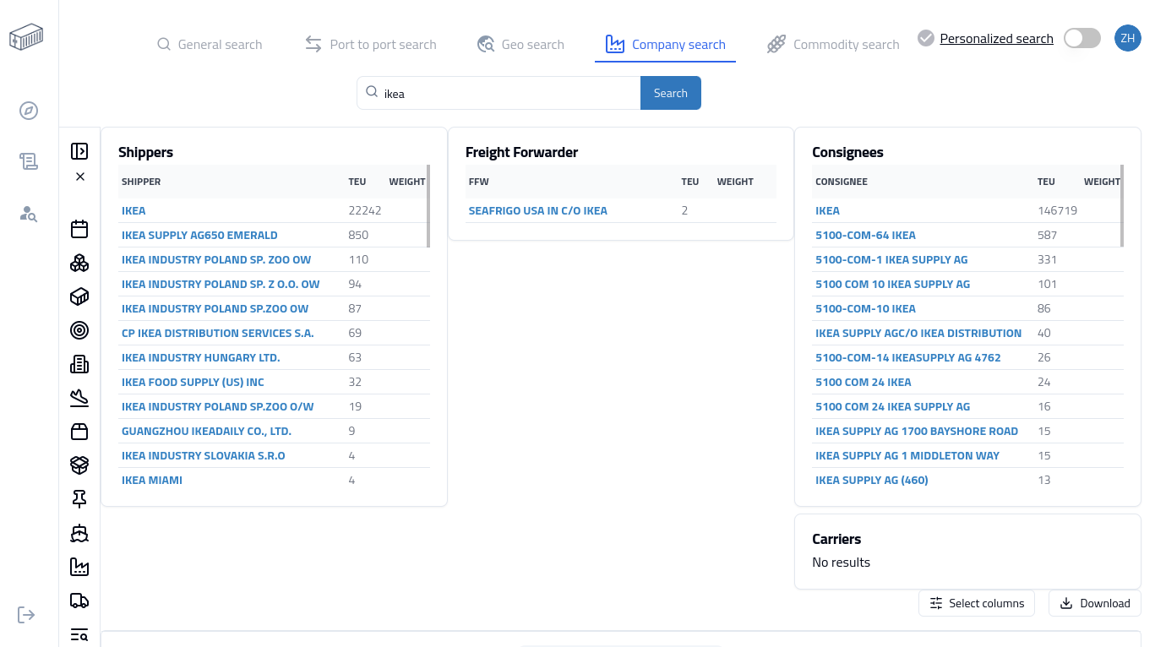Switch to Commodity search tab
Image resolution: width=1155 pixels, height=647 pixels.
[x=833, y=45]
